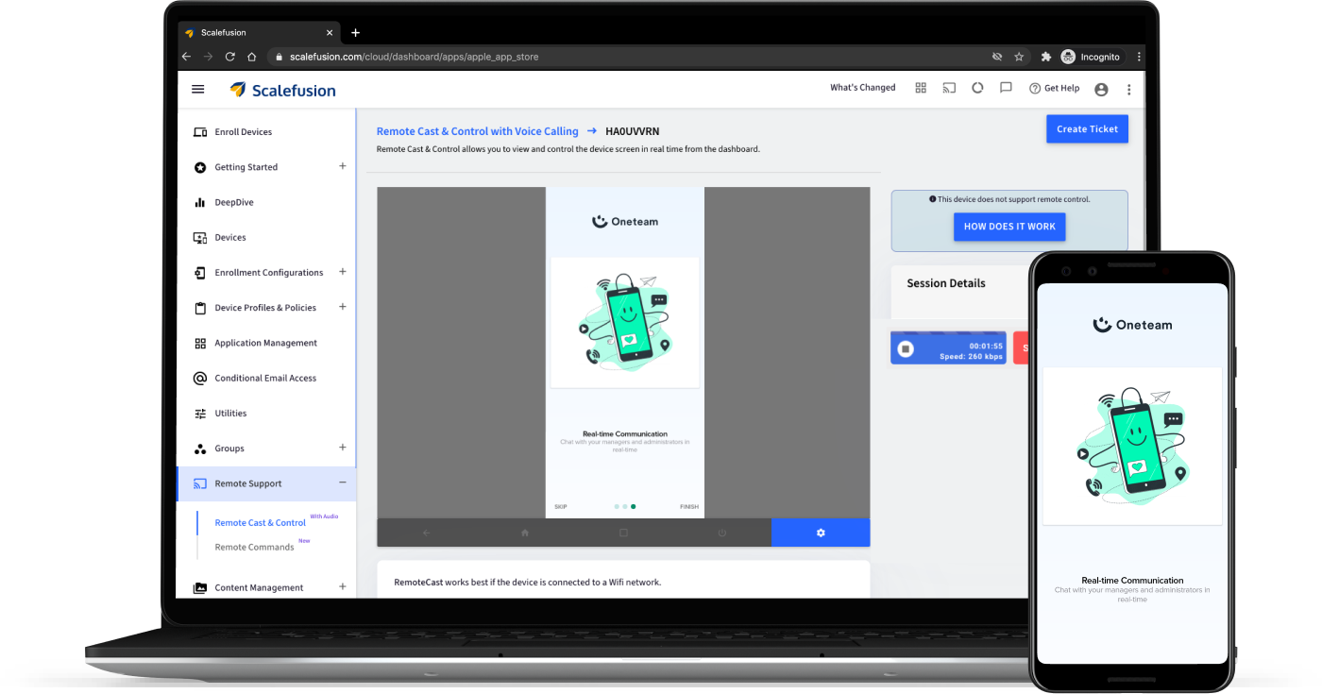Stop the session recording timer button

(x=906, y=349)
